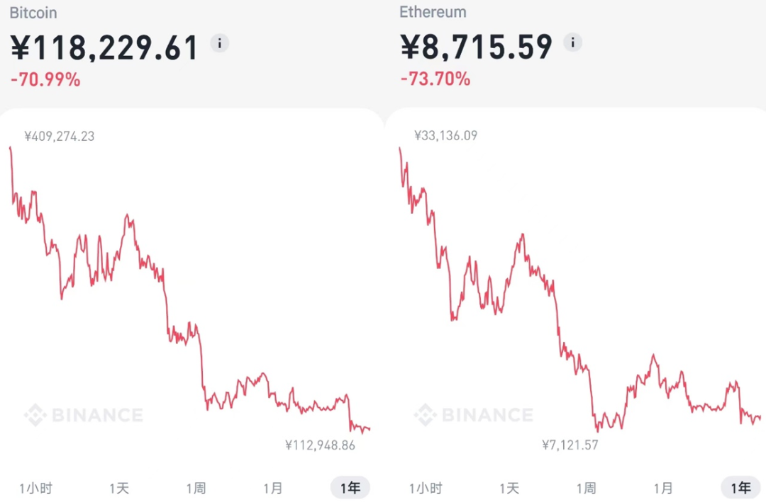Switch Bitcoin chart to 1月 range
This screenshot has width=766, height=502.
pos(273,488)
